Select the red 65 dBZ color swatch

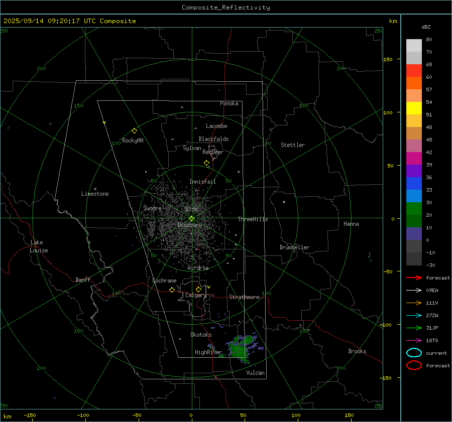click(414, 70)
